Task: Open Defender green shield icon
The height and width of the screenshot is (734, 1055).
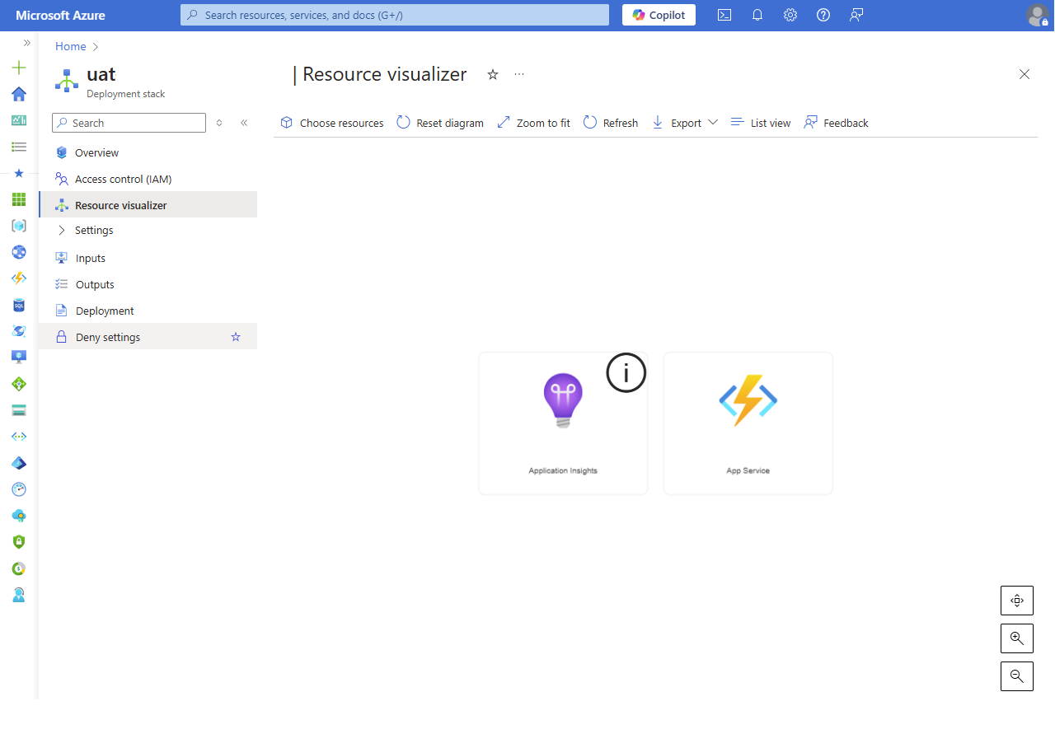Action: pyautogui.click(x=19, y=542)
